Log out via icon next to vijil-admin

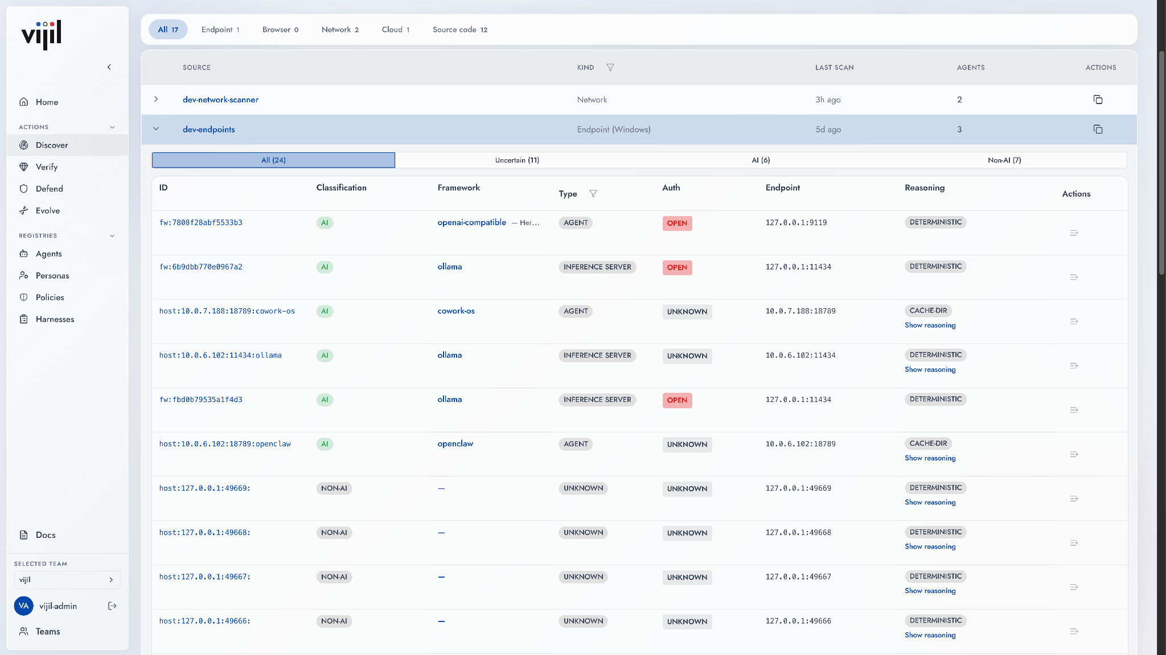point(112,606)
